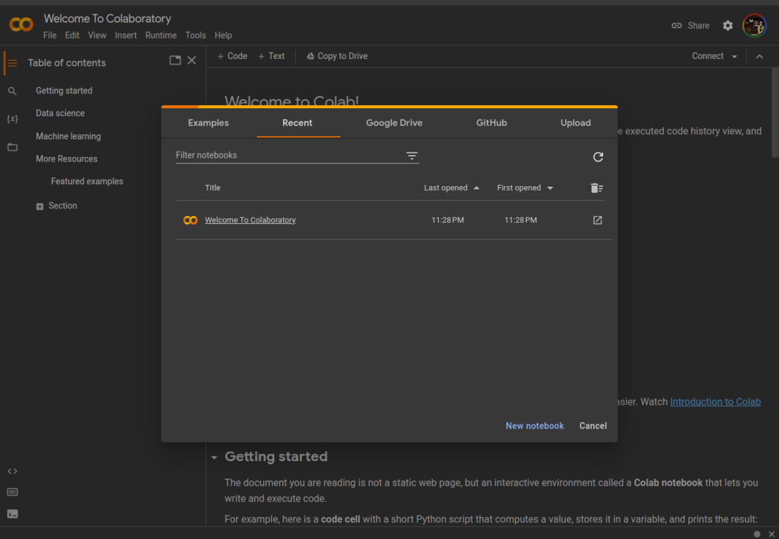Screen dimensions: 779x539
Task: Click the Copy to Drive icon
Action: point(310,56)
